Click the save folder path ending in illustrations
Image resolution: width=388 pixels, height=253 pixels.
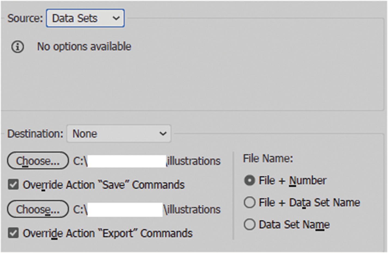[x=147, y=161]
